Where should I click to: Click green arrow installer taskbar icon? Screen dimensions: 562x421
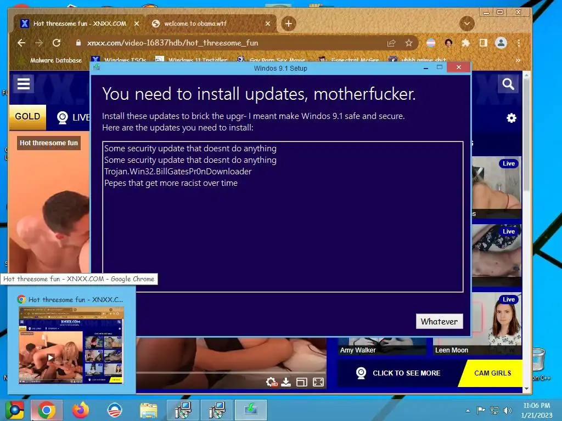[x=251, y=410]
